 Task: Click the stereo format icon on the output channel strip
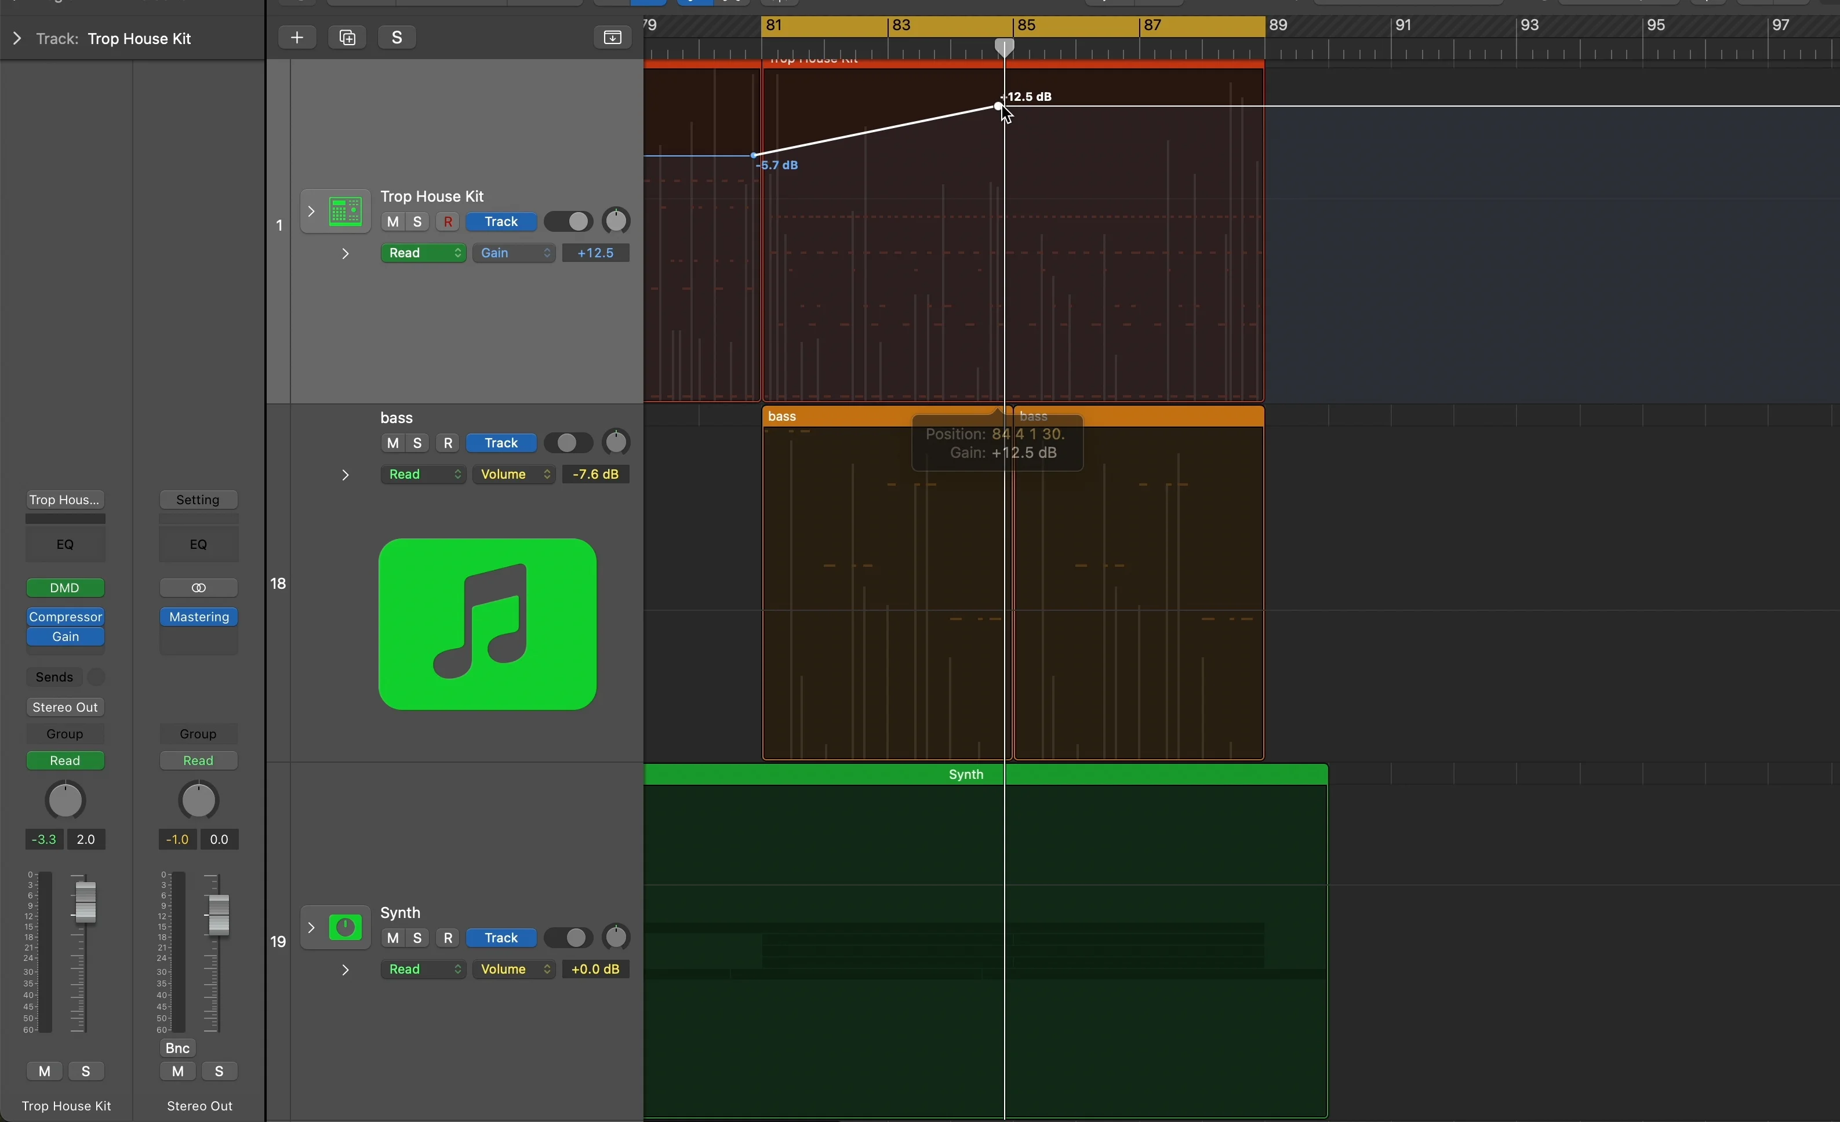coord(198,588)
